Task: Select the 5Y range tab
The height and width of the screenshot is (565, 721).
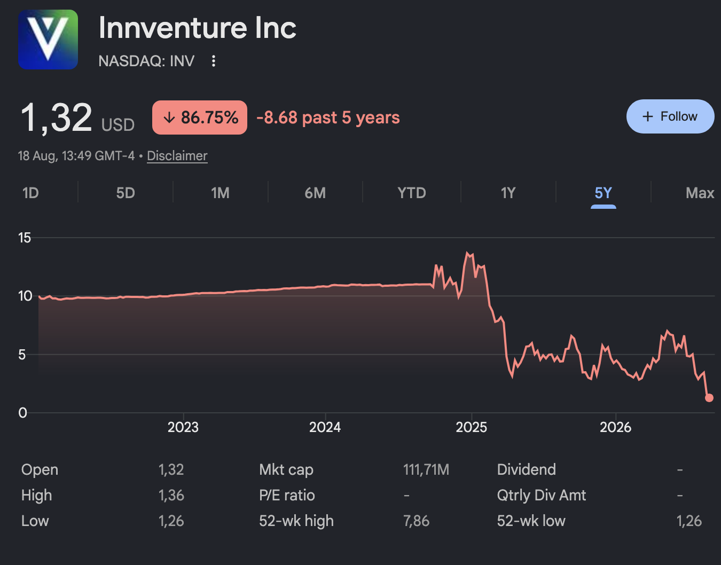Action: click(604, 193)
